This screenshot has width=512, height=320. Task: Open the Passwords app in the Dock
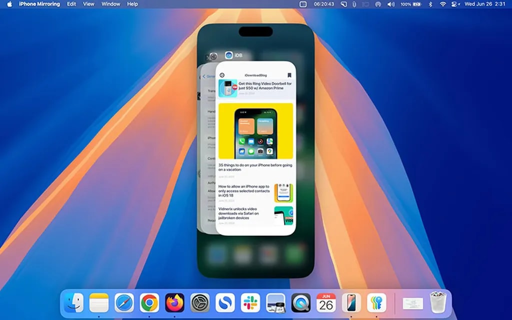(x=376, y=303)
